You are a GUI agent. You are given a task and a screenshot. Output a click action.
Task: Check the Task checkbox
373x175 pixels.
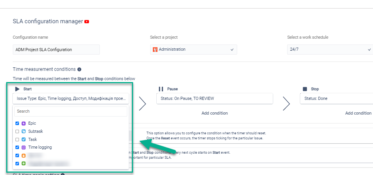pos(17,139)
